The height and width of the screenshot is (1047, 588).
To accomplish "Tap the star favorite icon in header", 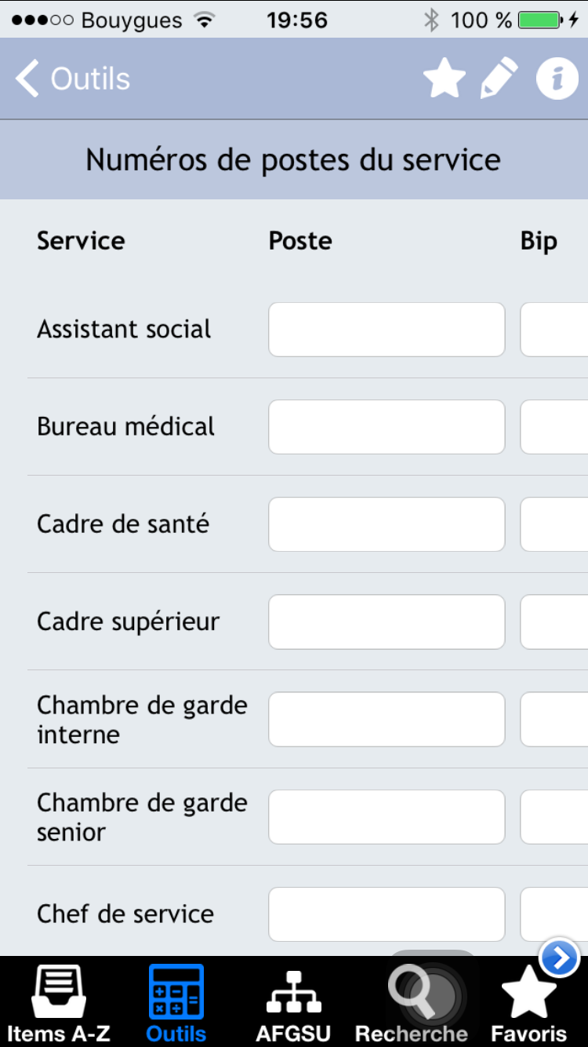I will click(x=445, y=78).
